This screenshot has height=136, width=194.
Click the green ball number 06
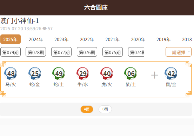pos(131,73)
